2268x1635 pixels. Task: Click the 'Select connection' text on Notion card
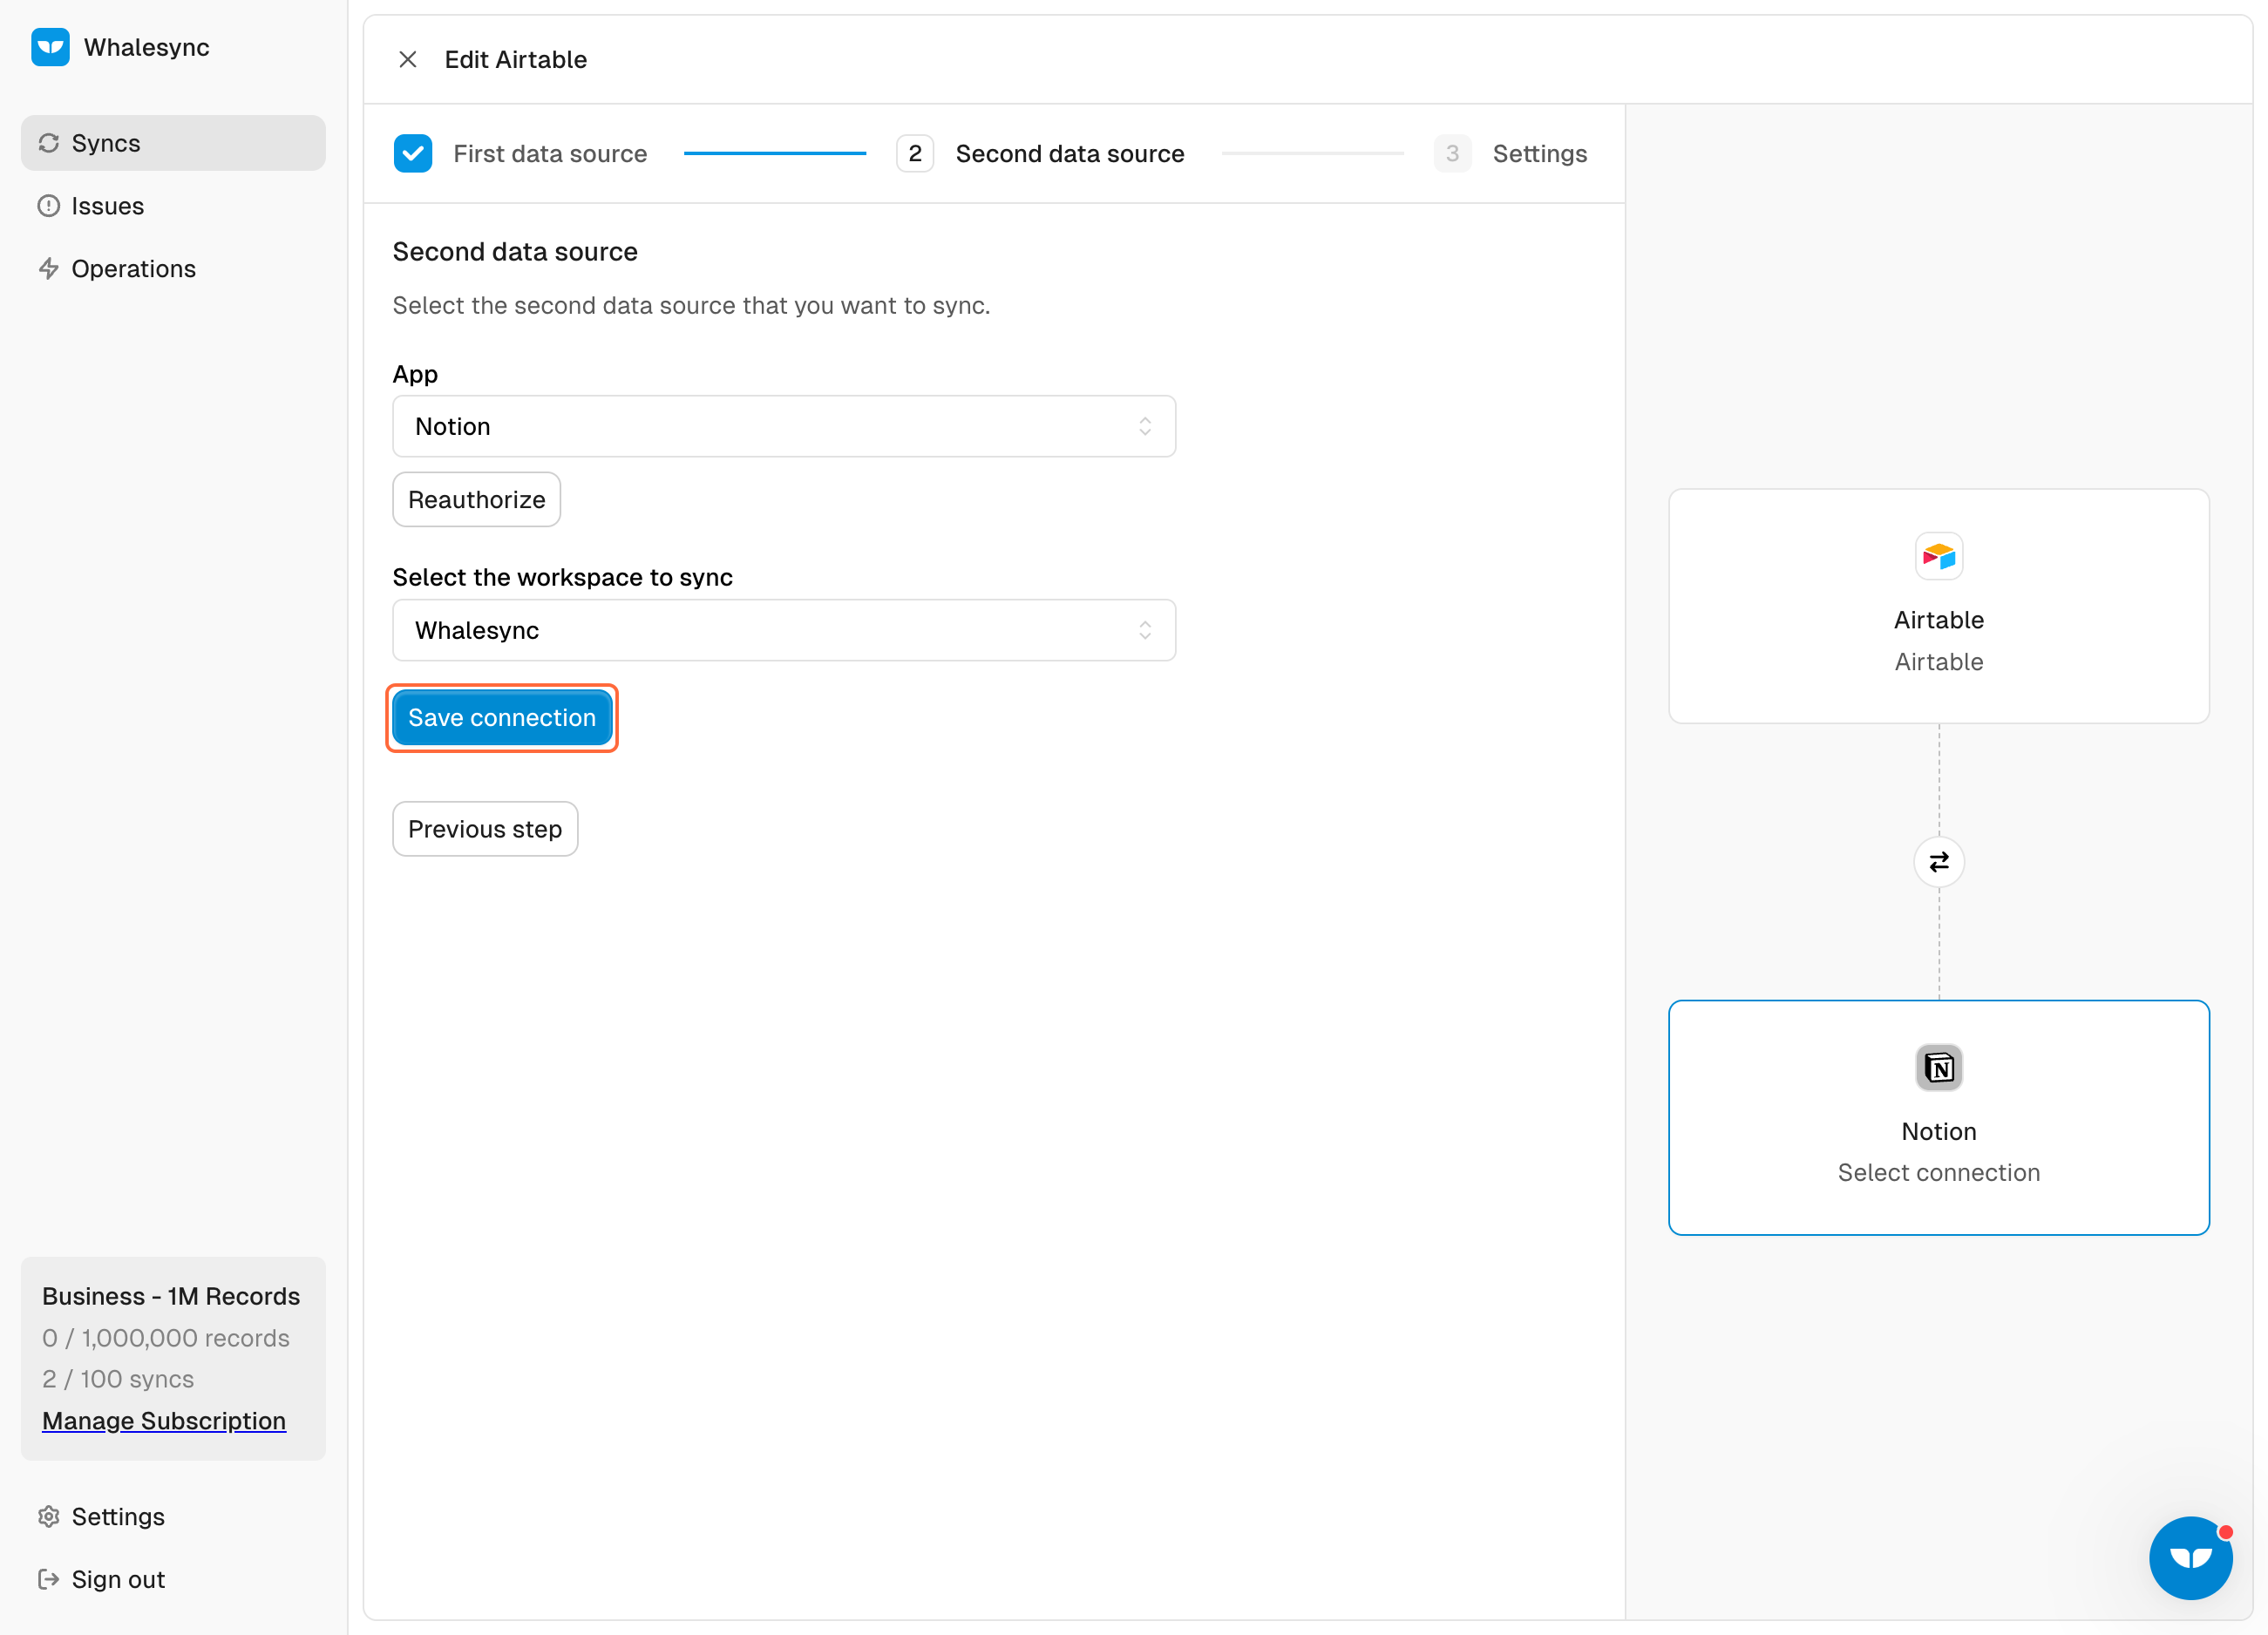(1939, 1173)
